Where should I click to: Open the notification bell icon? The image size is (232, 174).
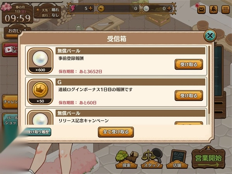click(x=213, y=9)
